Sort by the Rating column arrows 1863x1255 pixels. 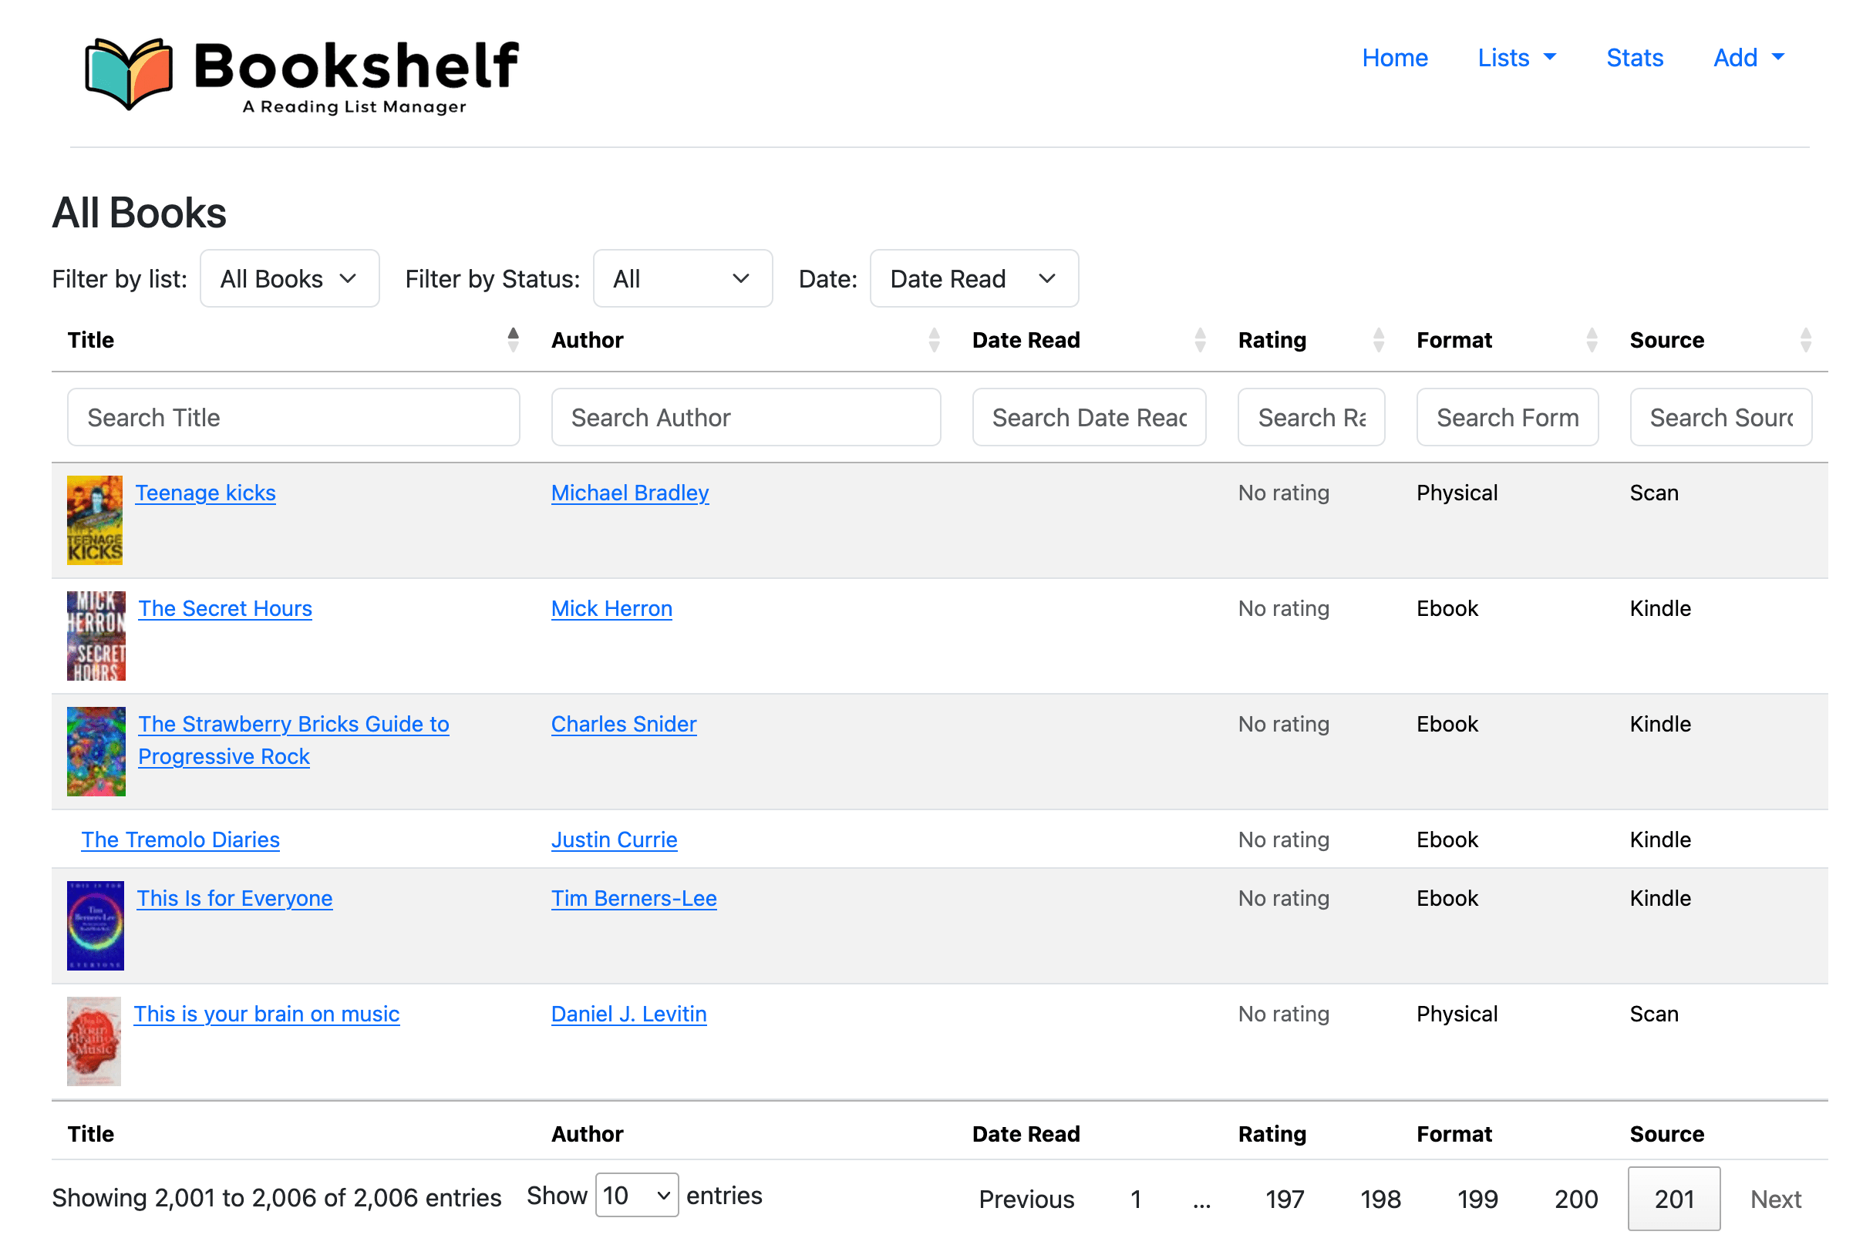1378,340
